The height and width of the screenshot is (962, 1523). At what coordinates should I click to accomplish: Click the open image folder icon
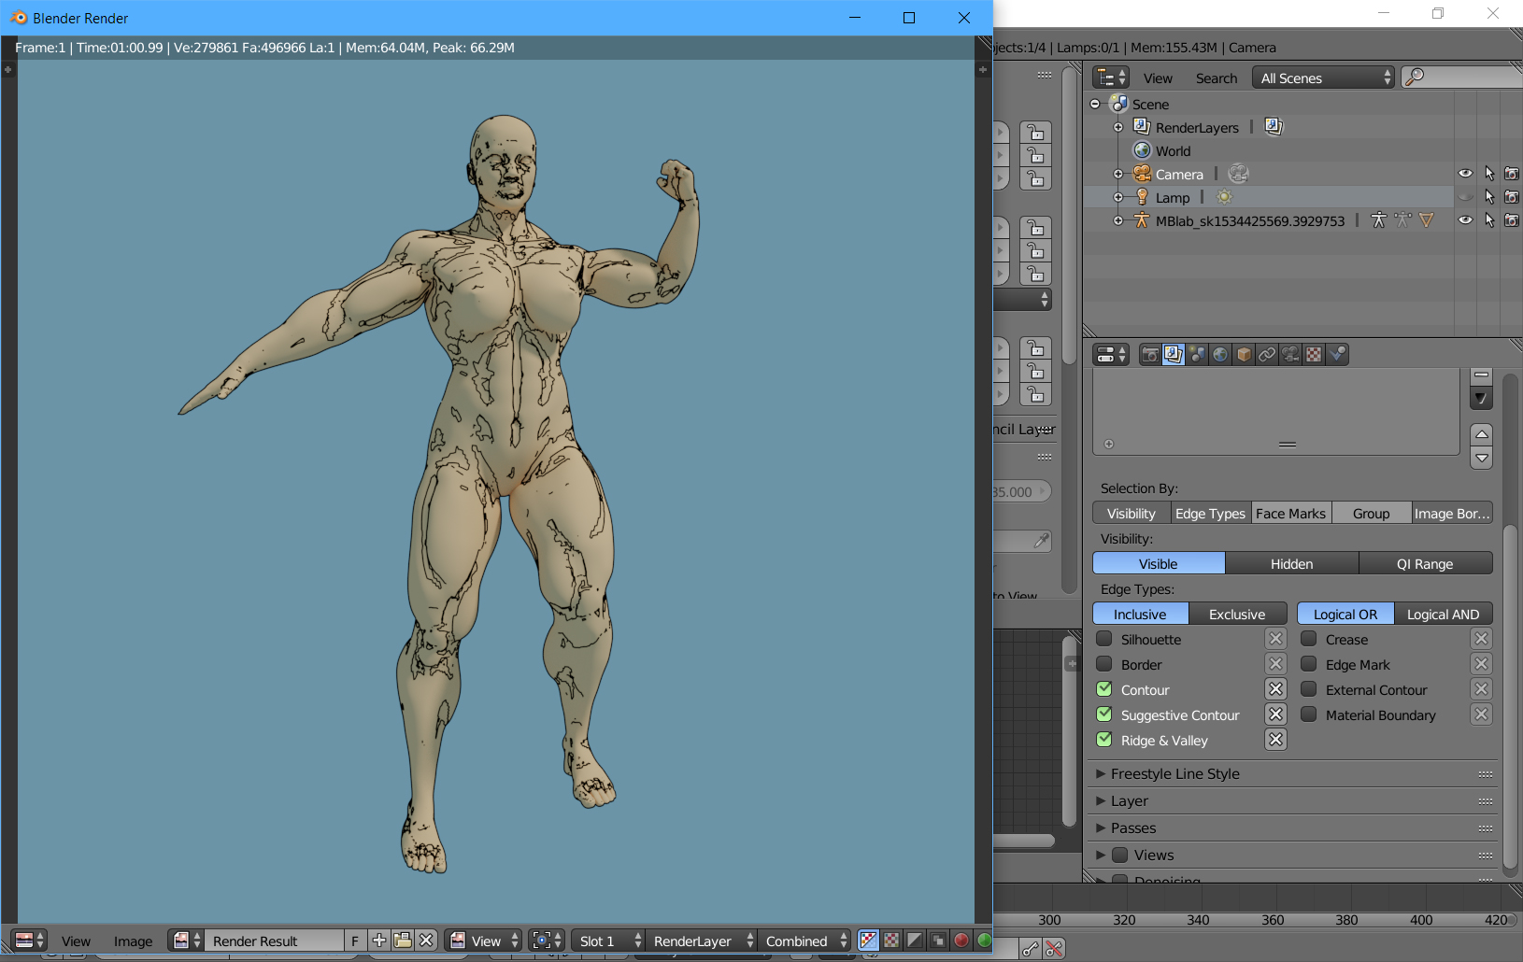point(403,941)
